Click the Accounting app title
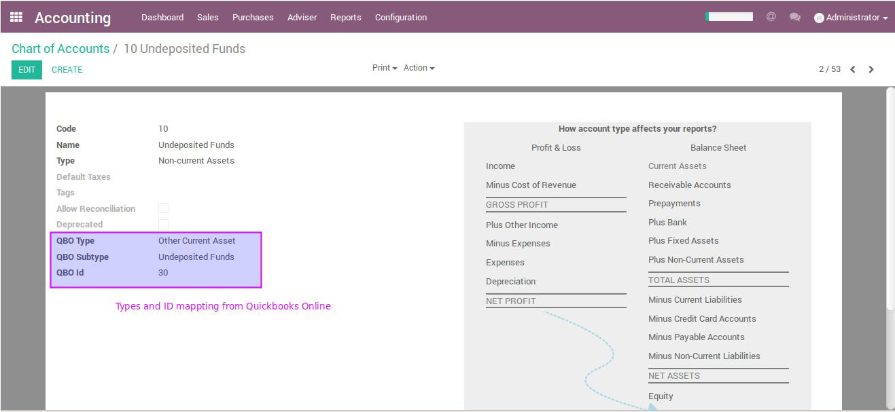The width and height of the screenshot is (895, 412). [73, 18]
